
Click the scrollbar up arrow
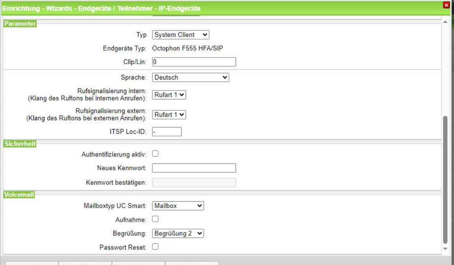(x=446, y=22)
